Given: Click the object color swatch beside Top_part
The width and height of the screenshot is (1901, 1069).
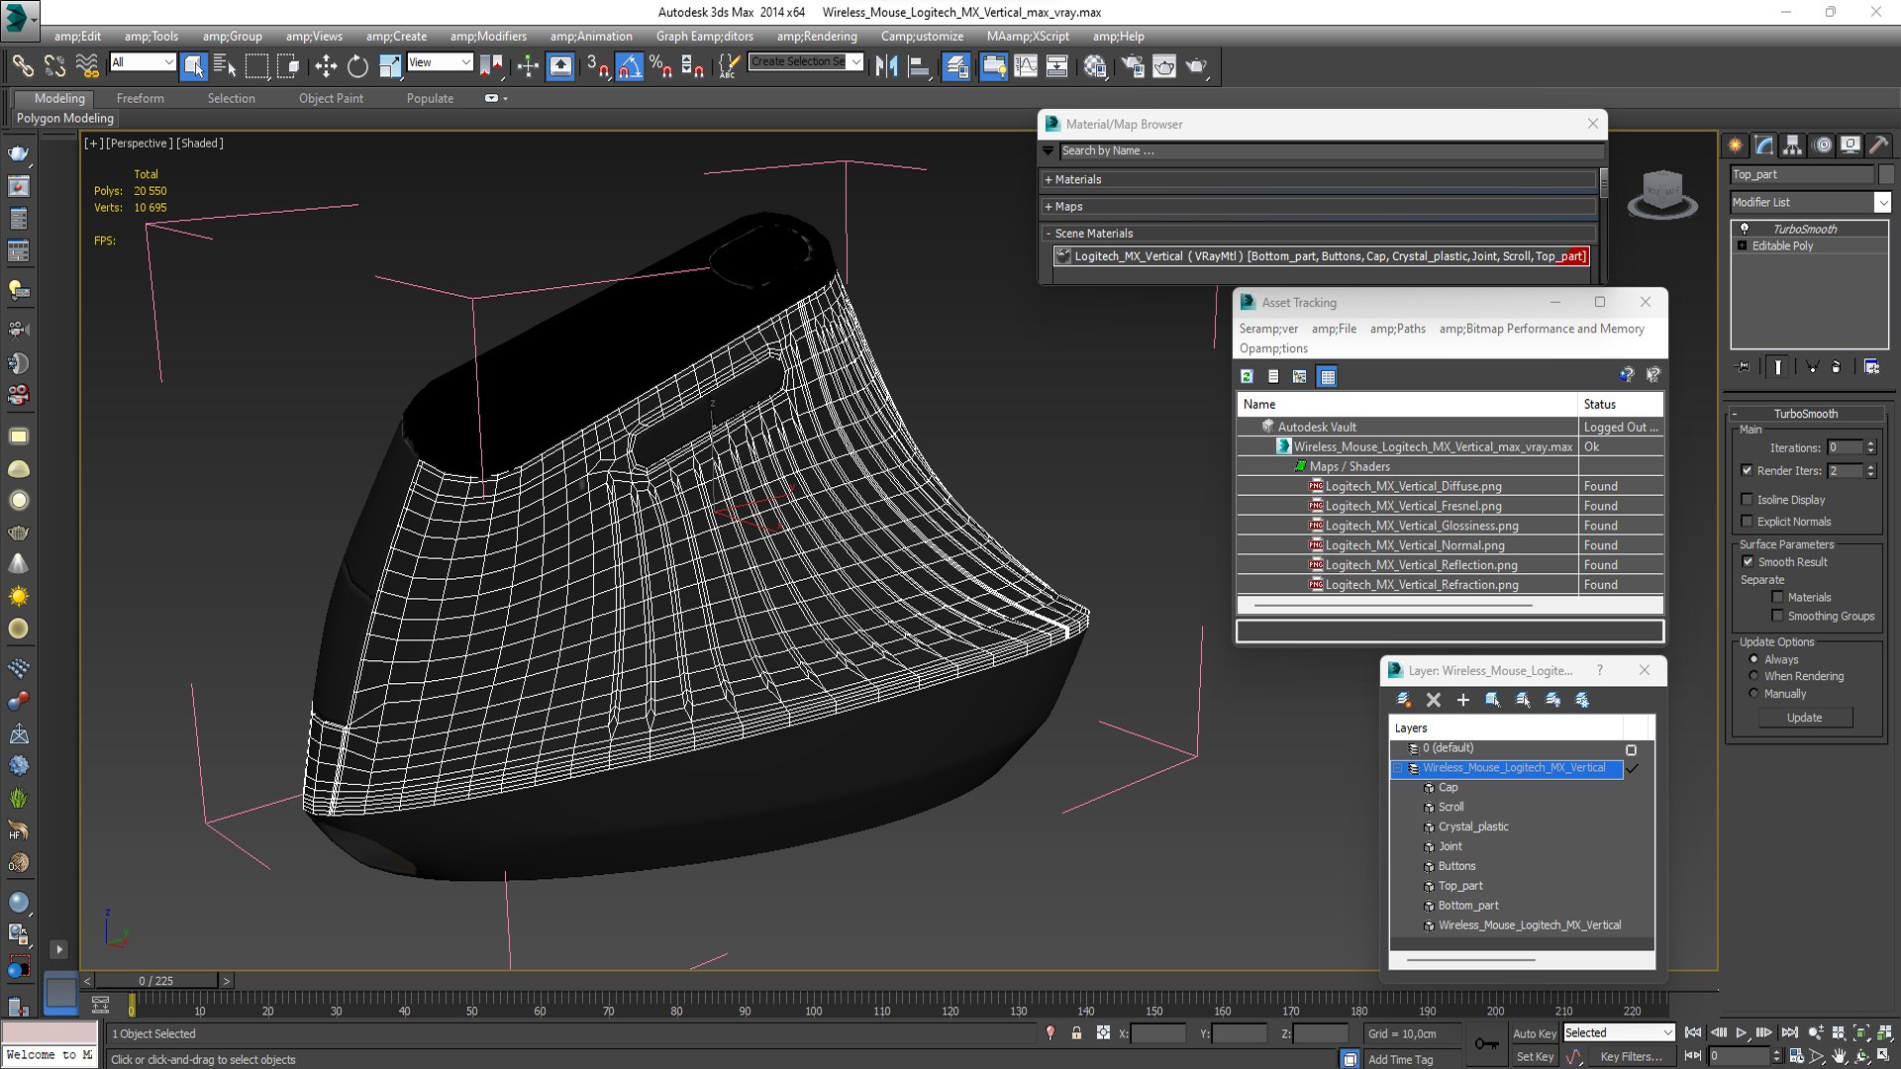Looking at the screenshot, I should 1885,174.
